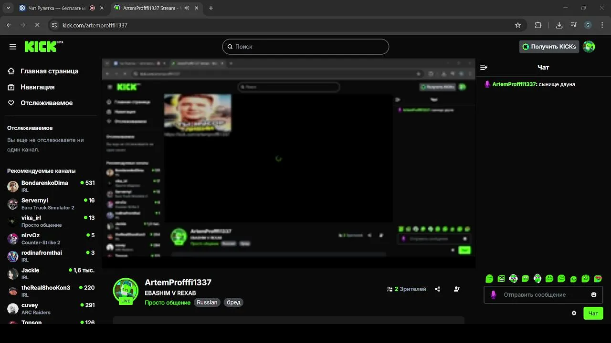Open recommended channel BondarenkoDima

point(51,186)
